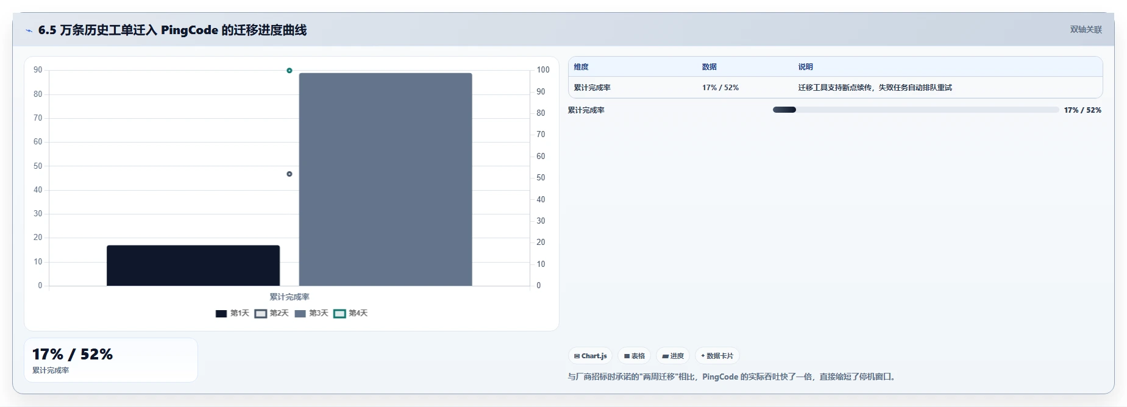Click the large 17% / 52% data card value
The image size is (1127, 407).
point(73,354)
